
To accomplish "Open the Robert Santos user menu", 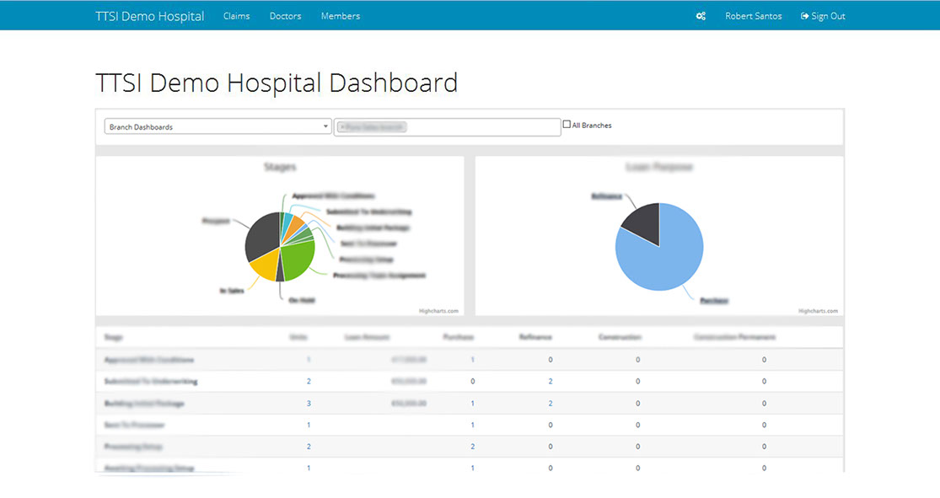I will tap(753, 16).
